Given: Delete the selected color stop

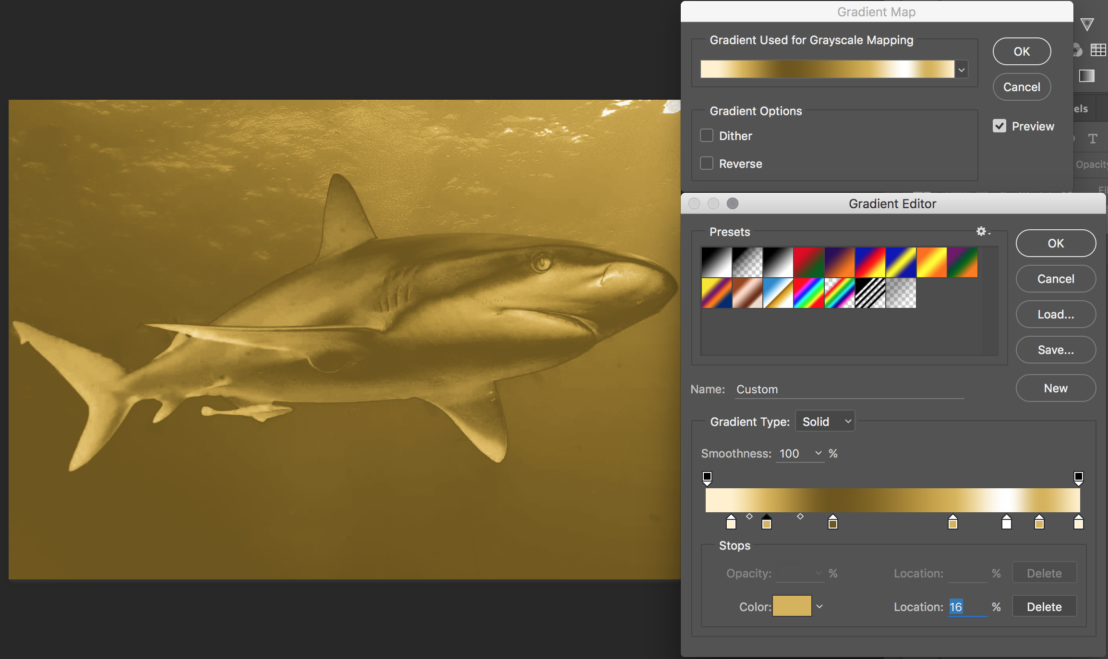Looking at the screenshot, I should coord(1045,607).
